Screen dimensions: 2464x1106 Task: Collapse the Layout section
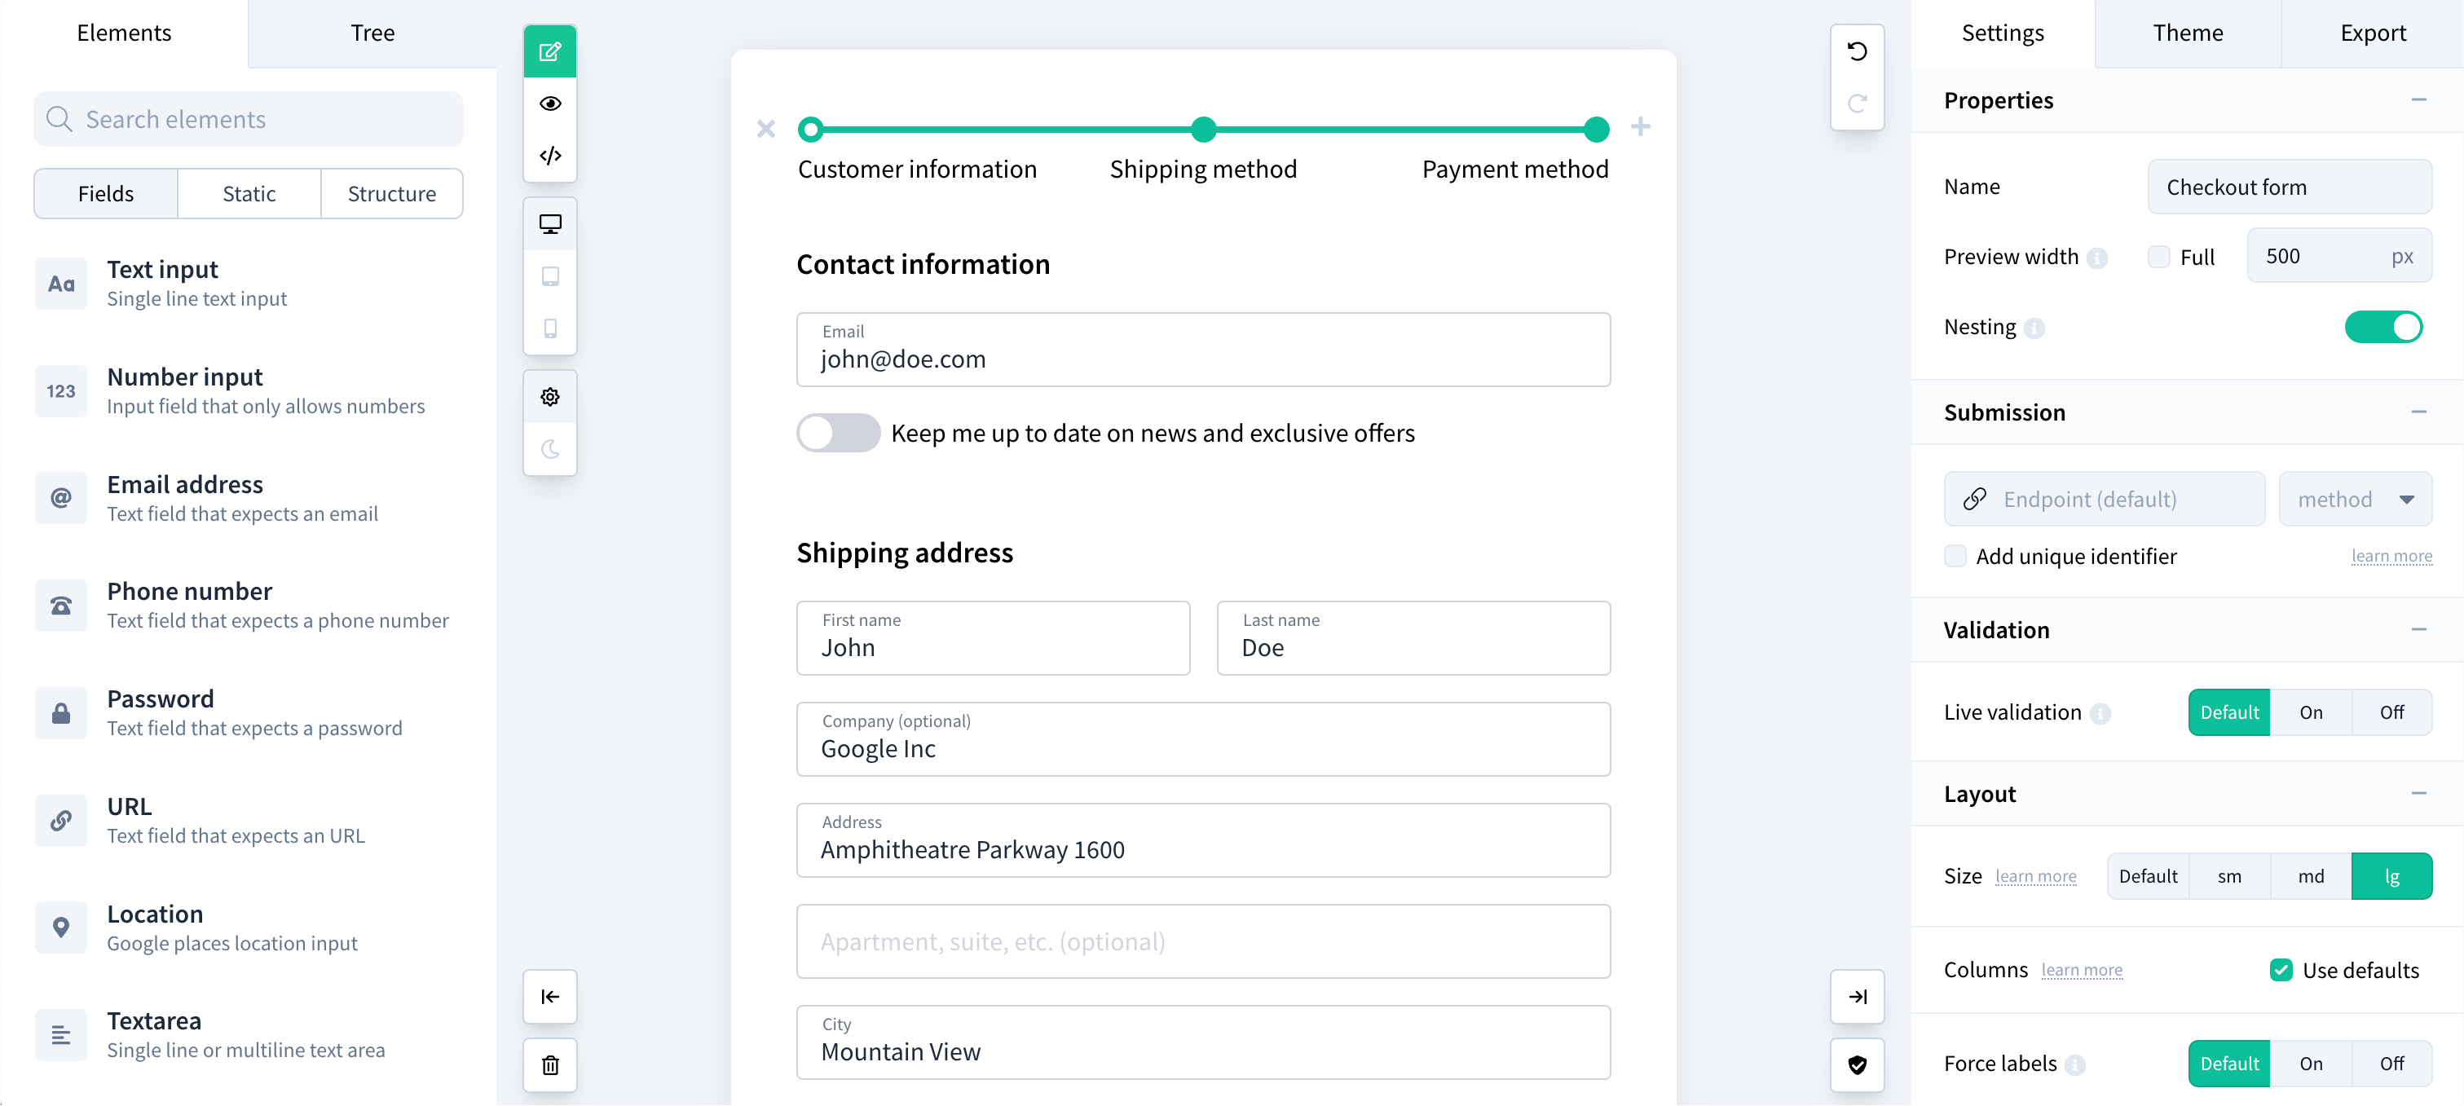click(x=2420, y=792)
